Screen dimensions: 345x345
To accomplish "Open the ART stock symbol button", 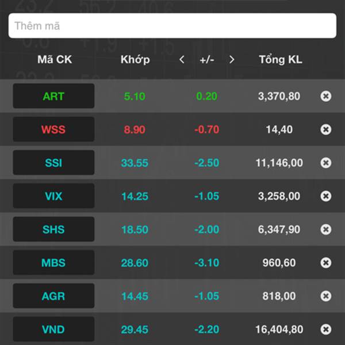I will point(53,96).
